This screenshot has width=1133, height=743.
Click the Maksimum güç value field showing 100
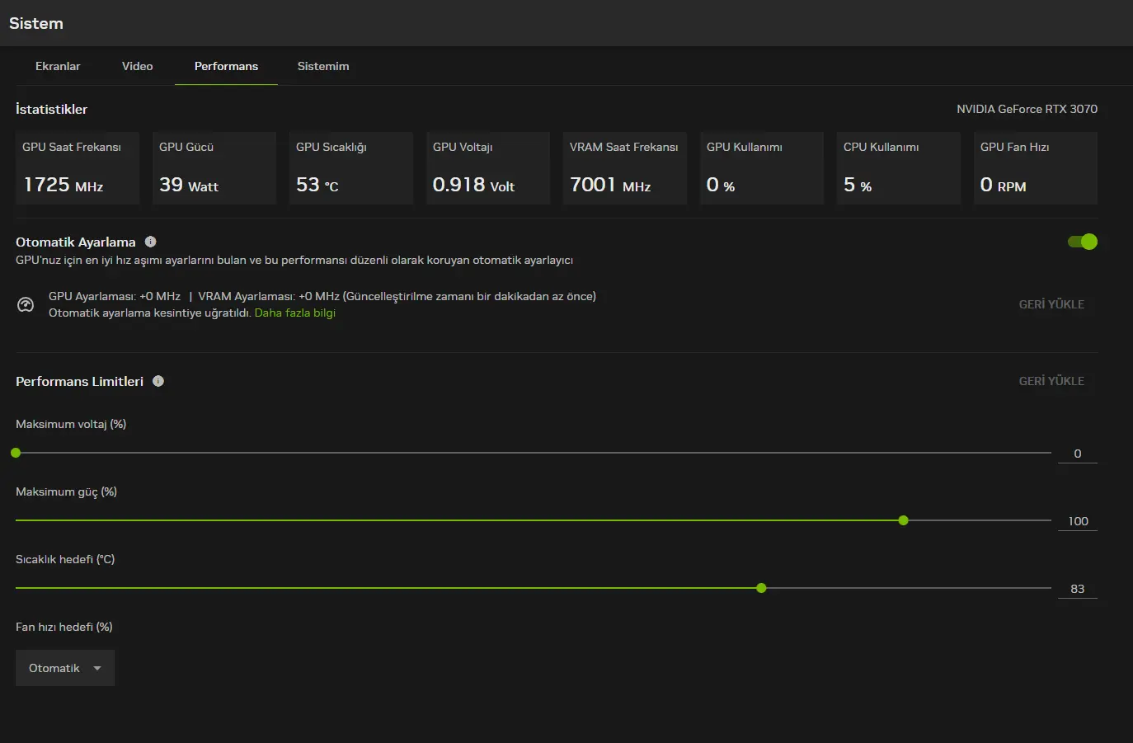pyautogui.click(x=1078, y=521)
